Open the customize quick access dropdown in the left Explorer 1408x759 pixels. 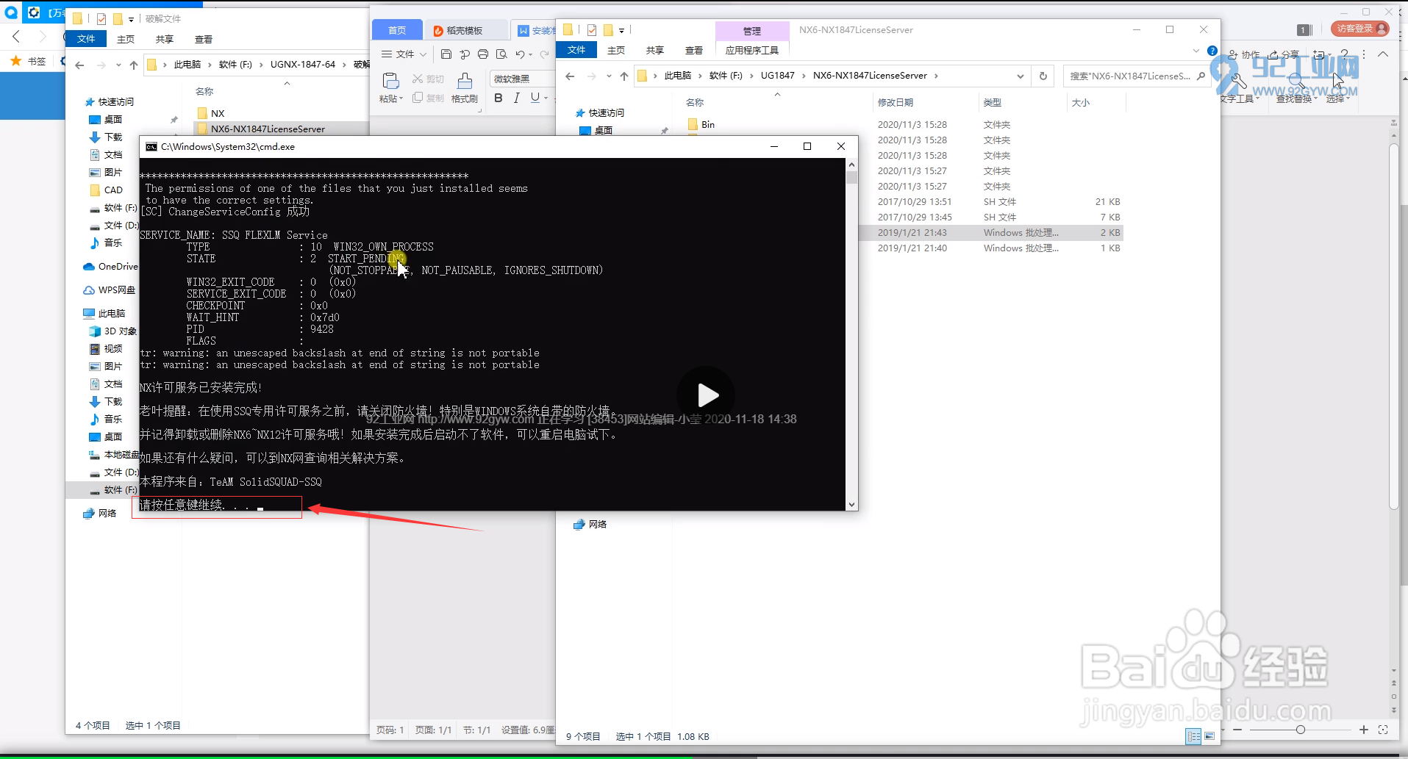click(131, 19)
